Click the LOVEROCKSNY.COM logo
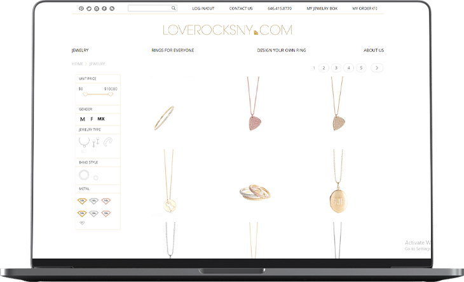The height and width of the screenshot is (282, 464). coord(228,30)
